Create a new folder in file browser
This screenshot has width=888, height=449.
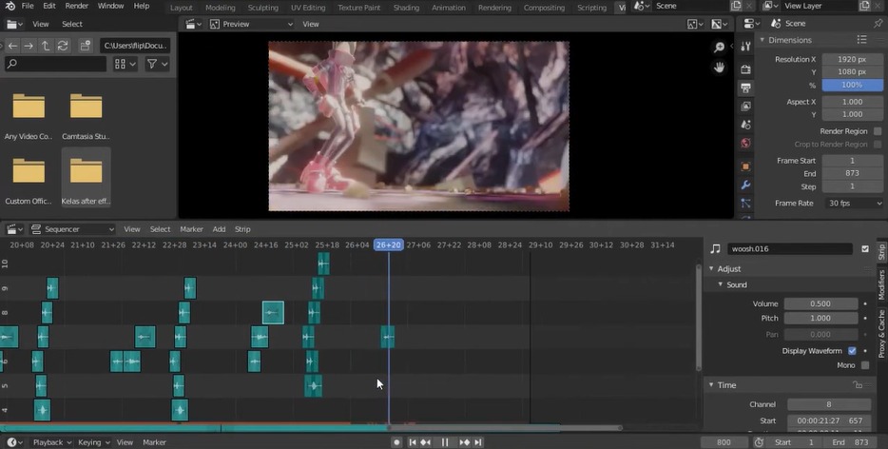tap(87, 45)
